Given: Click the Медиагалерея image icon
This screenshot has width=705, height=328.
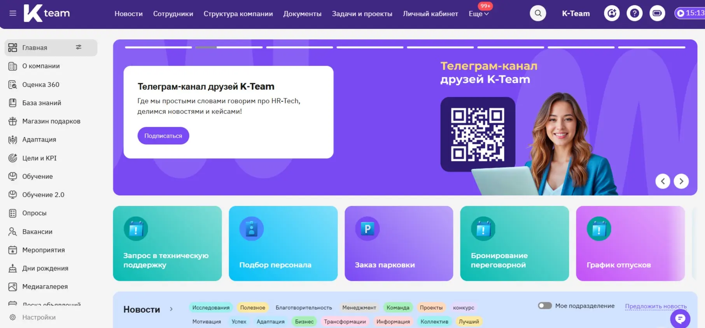Looking at the screenshot, I should click(x=13, y=286).
